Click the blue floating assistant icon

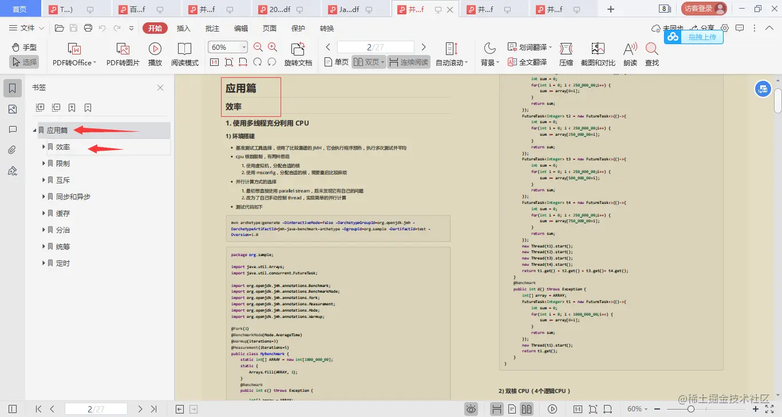[763, 88]
